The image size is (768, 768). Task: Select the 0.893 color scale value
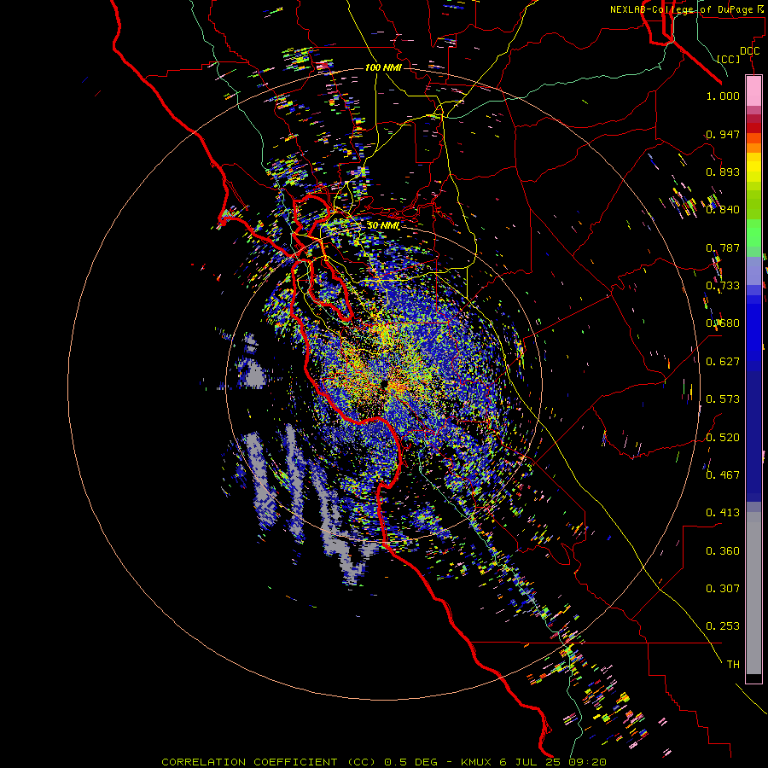pos(723,172)
